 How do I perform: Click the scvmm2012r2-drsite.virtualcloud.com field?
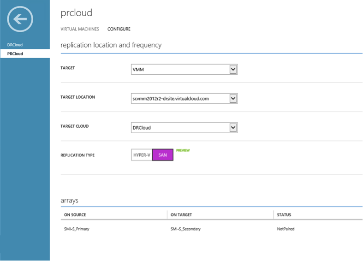[x=184, y=99]
